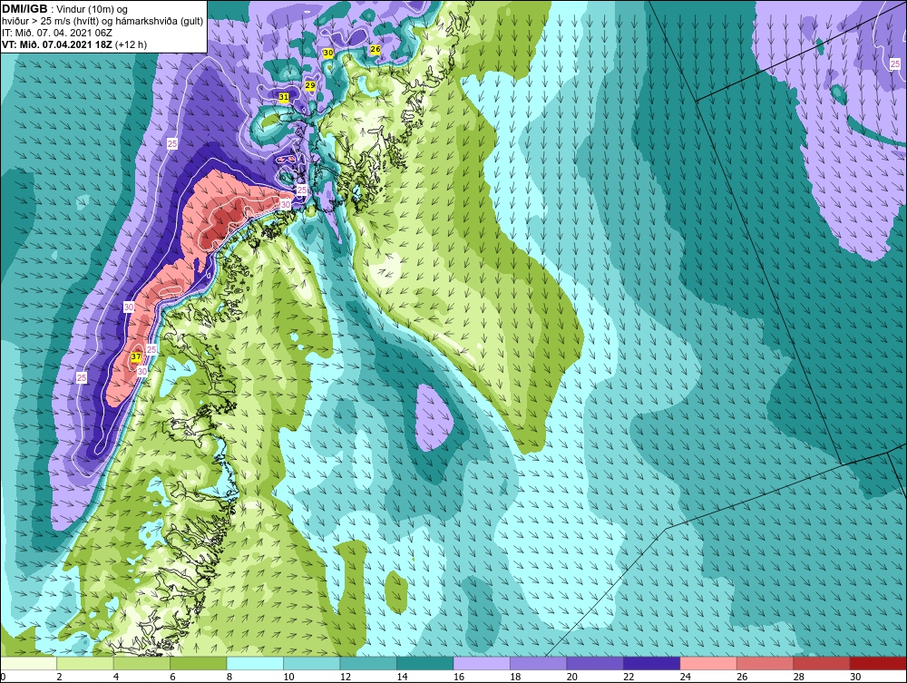Click the 20–22 m/s violet legend swatch
This screenshot has height=683, width=907.
point(595,663)
